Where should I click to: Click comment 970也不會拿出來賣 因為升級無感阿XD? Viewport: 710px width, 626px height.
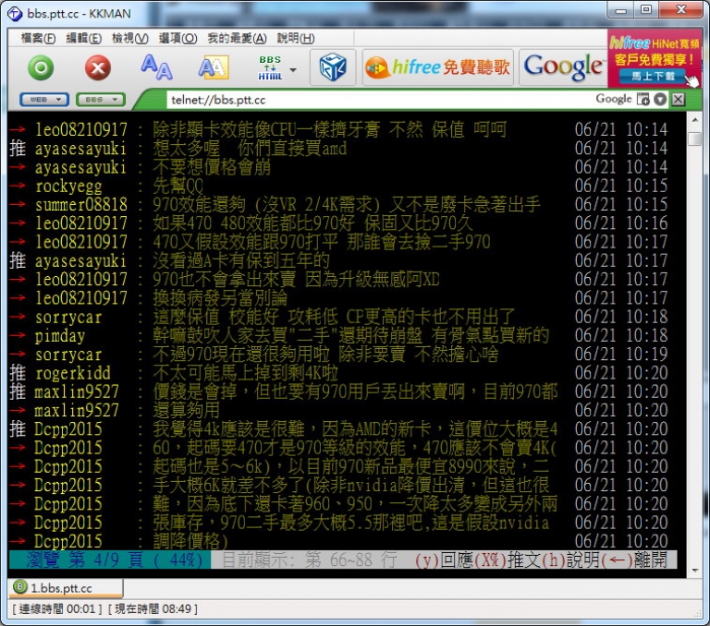(x=296, y=280)
